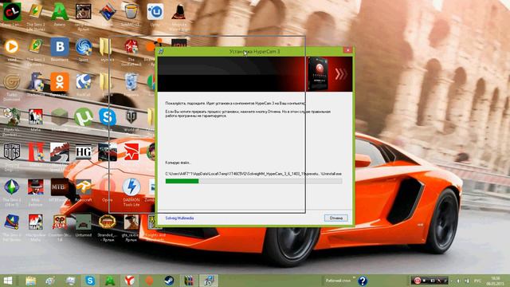
Task: Open the Sleeping Dogs shortcut
Action: [x=12, y=152]
